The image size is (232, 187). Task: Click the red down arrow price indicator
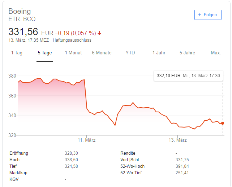99,33
